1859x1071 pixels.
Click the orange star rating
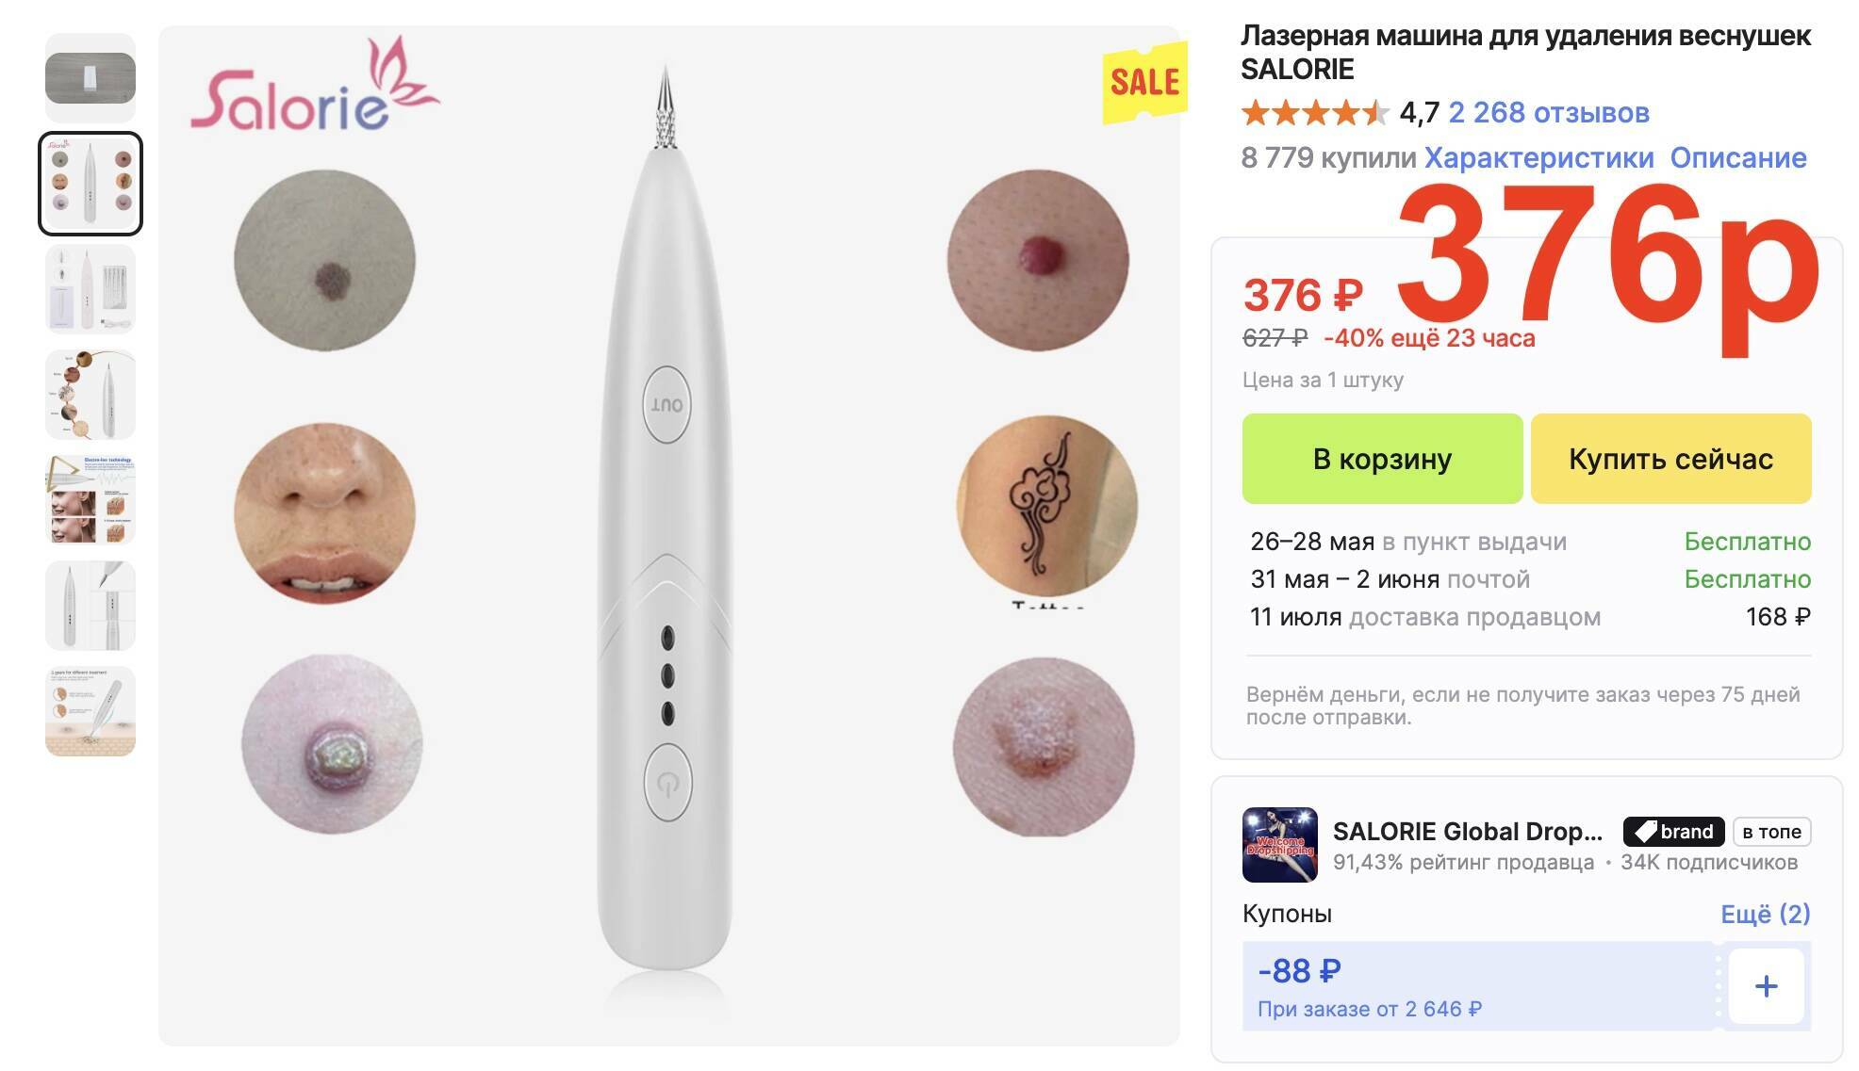[x=1315, y=113]
